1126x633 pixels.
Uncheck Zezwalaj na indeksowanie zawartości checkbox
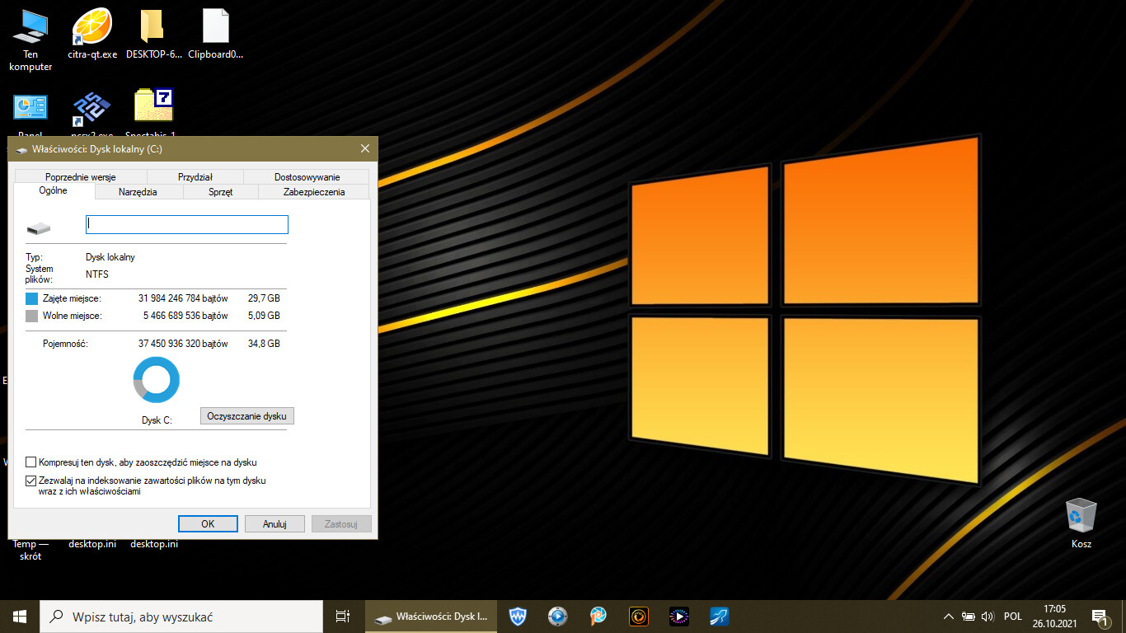(31, 481)
